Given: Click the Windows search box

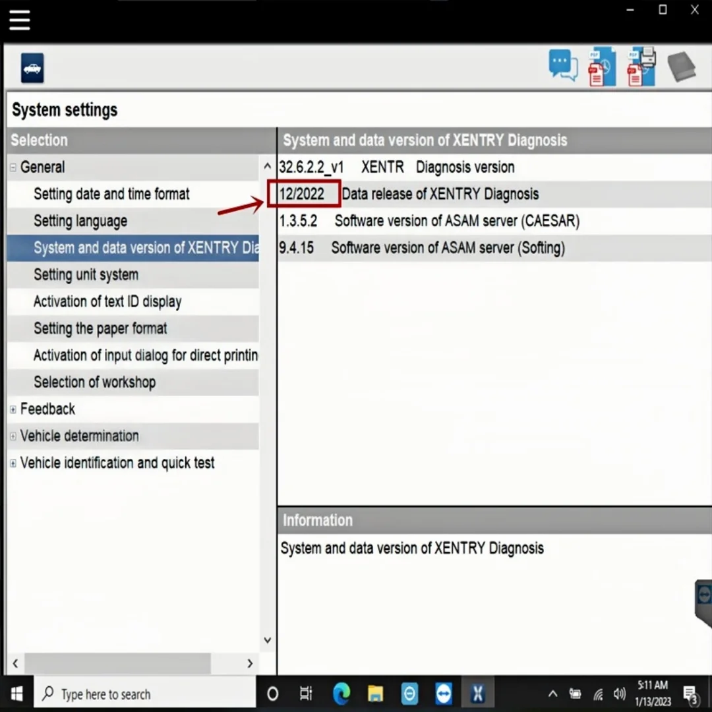Looking at the screenshot, I should (x=145, y=693).
